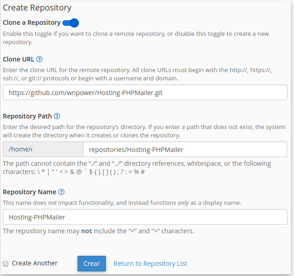Open the Repository Path help icon
This screenshot has width=294, height=276.
click(57, 116)
